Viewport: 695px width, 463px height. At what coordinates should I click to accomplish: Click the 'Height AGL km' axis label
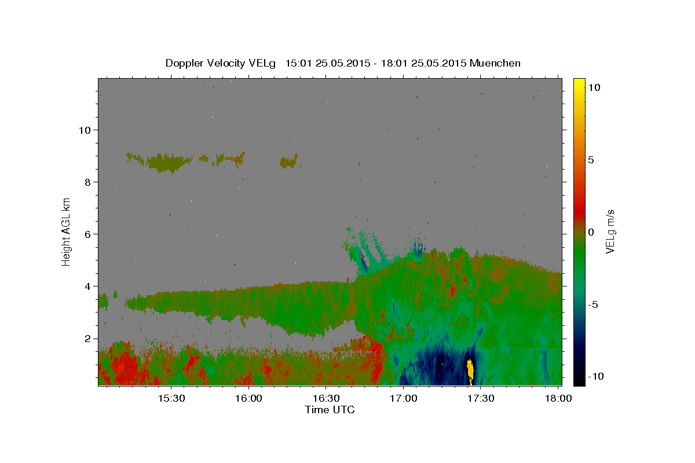coord(66,231)
